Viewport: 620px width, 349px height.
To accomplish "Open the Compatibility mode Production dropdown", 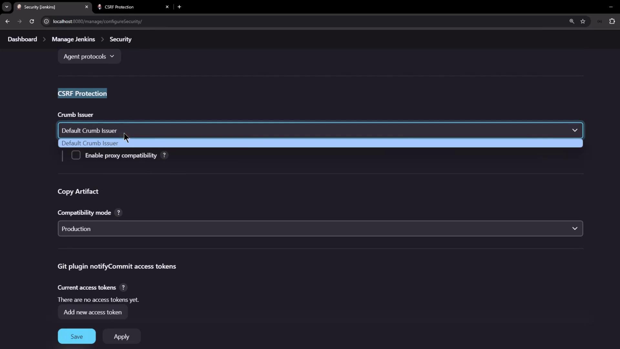I will [320, 229].
